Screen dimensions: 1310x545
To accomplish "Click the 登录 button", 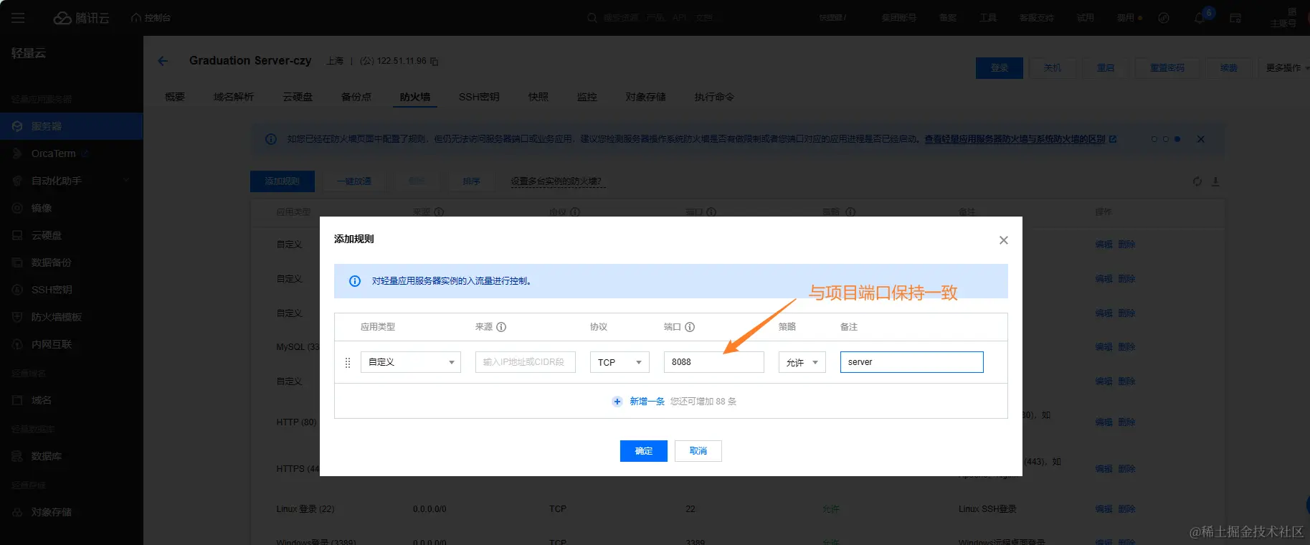I will [x=1000, y=68].
